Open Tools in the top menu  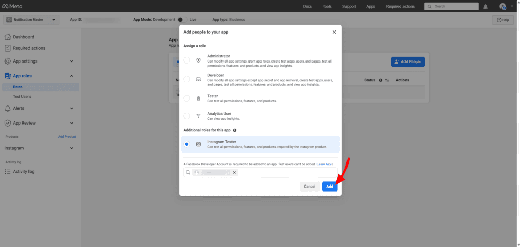327,6
